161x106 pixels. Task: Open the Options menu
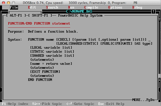click(x=115, y=7)
